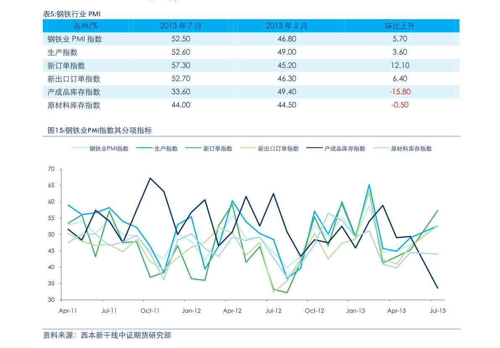Screen dimensions: 500x348
Task: Click the red -15.80 value cell
Action: coord(400,92)
